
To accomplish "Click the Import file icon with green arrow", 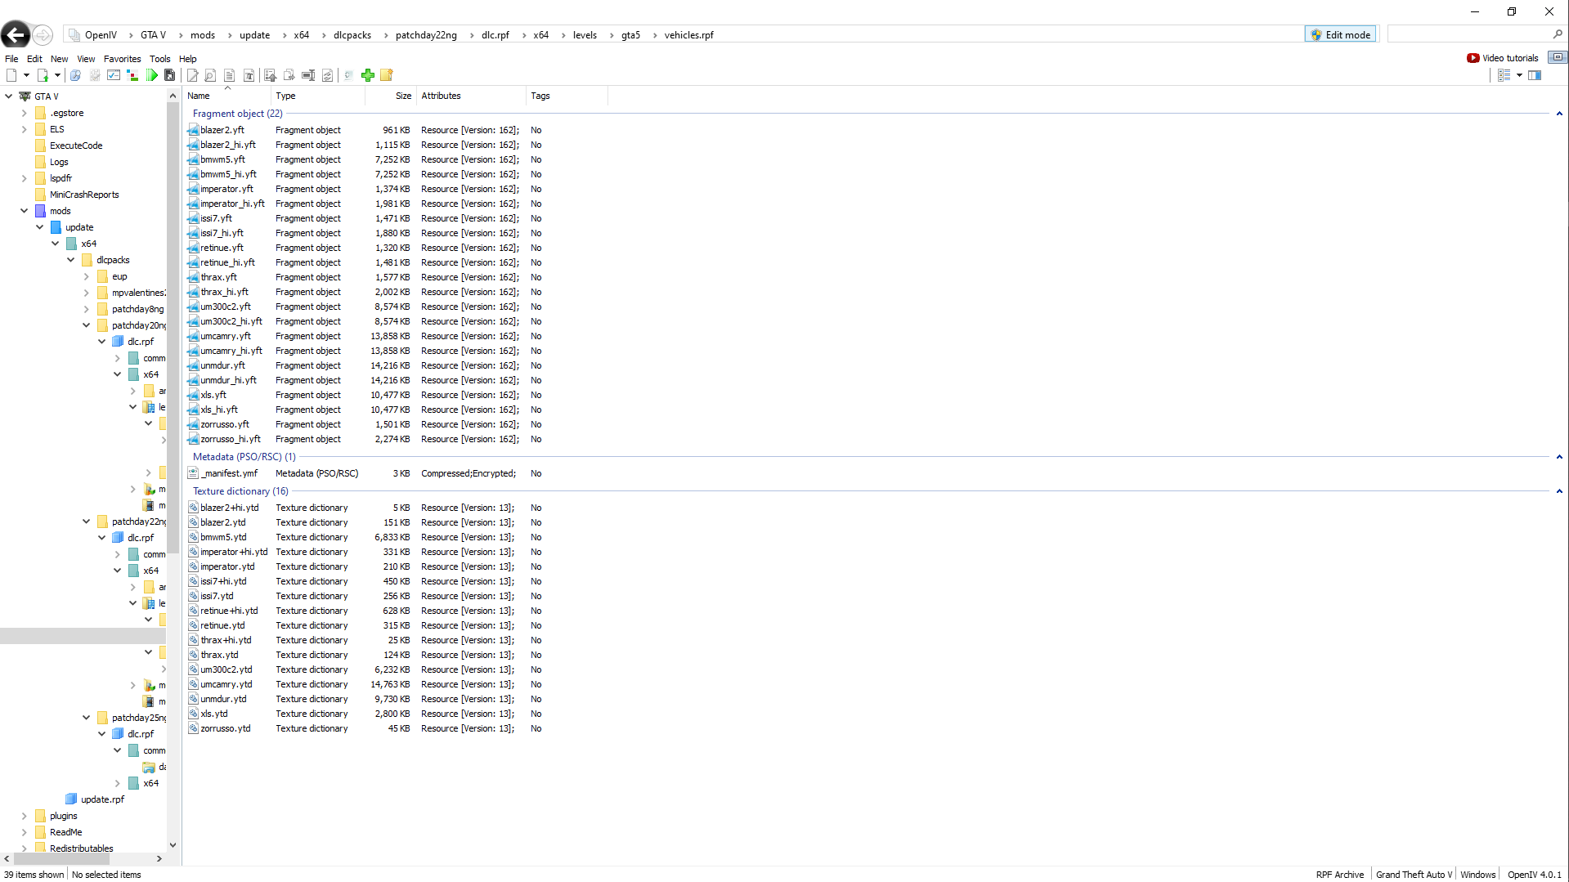I will (43, 75).
